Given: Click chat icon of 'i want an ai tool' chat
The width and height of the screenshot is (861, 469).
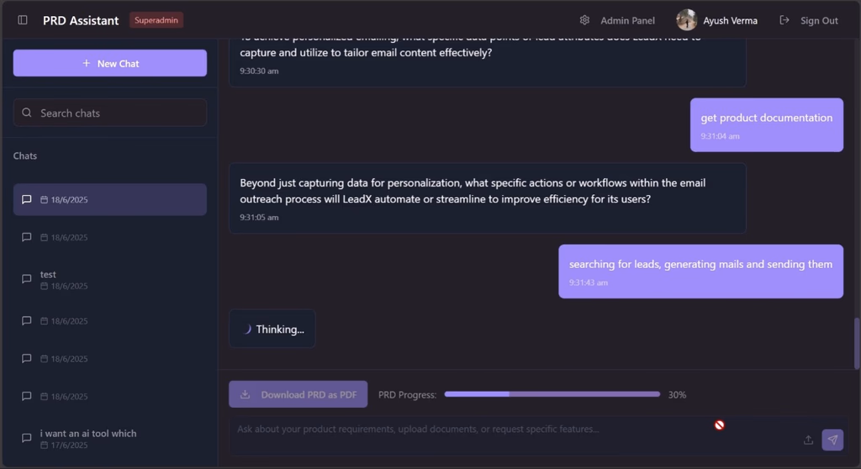Looking at the screenshot, I should [x=26, y=438].
